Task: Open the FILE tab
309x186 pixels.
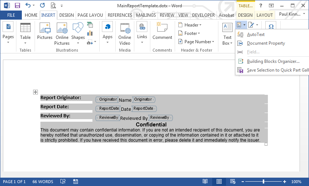Action: pos(11,15)
